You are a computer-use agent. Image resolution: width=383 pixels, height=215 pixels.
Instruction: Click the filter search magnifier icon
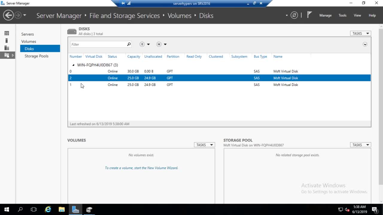pos(129,44)
